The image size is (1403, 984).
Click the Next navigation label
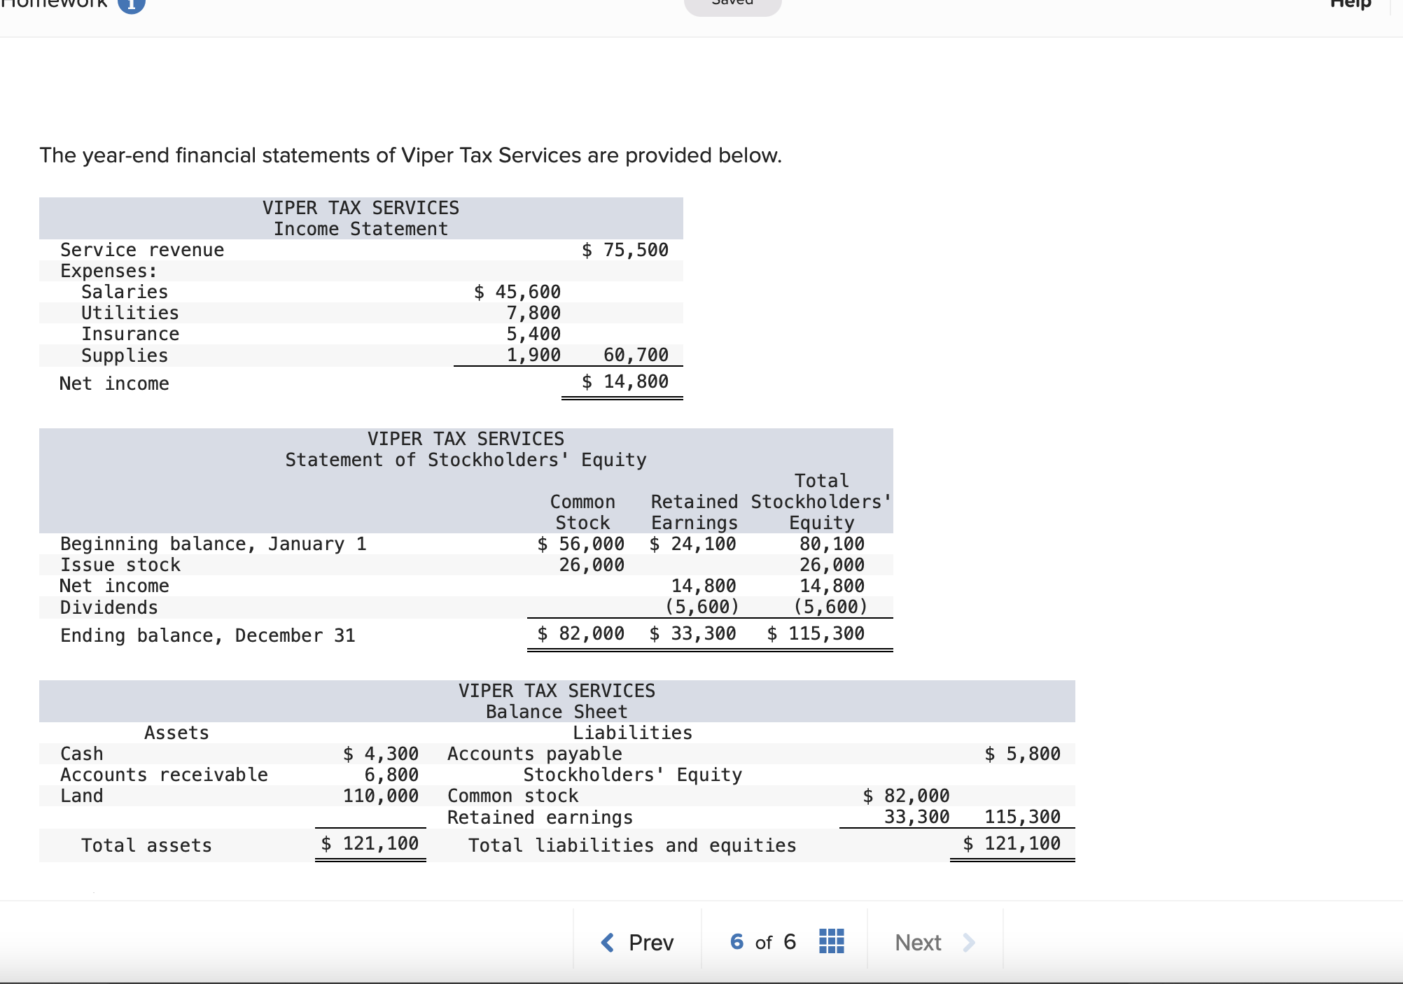coord(918,942)
